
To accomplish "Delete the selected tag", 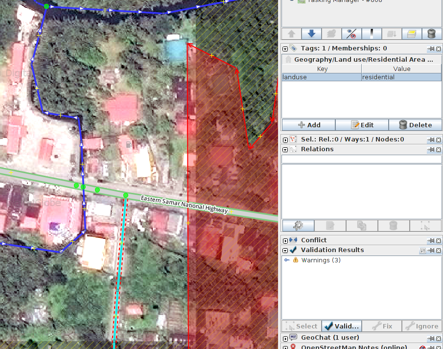I will (415, 125).
